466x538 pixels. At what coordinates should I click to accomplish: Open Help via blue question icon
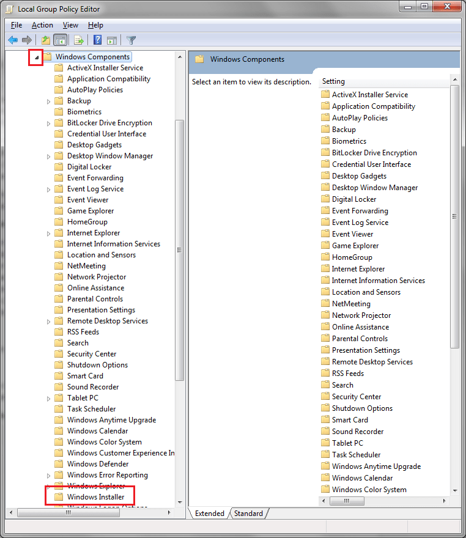(x=97, y=40)
